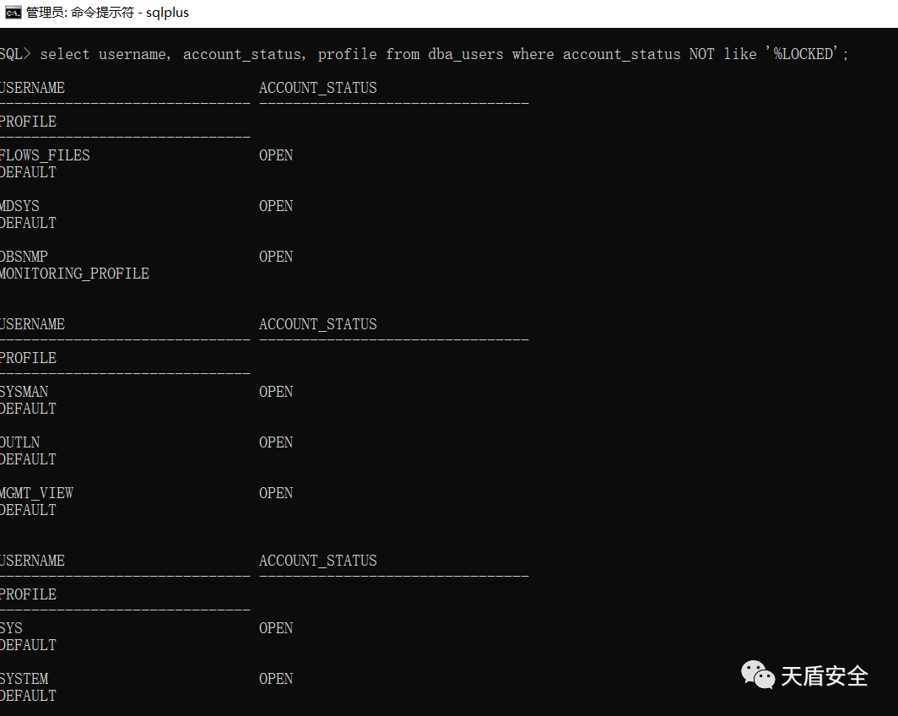
Task: Click the WeChat logo watermark
Action: tap(757, 675)
